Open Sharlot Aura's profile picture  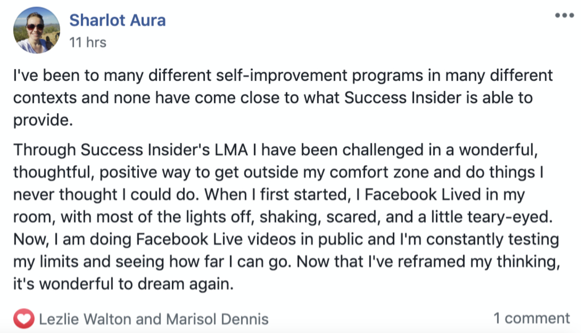(x=37, y=30)
